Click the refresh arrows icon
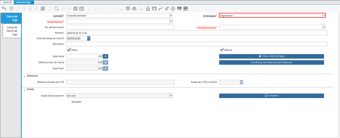This screenshot has height=138, width=340. pos(50,9)
